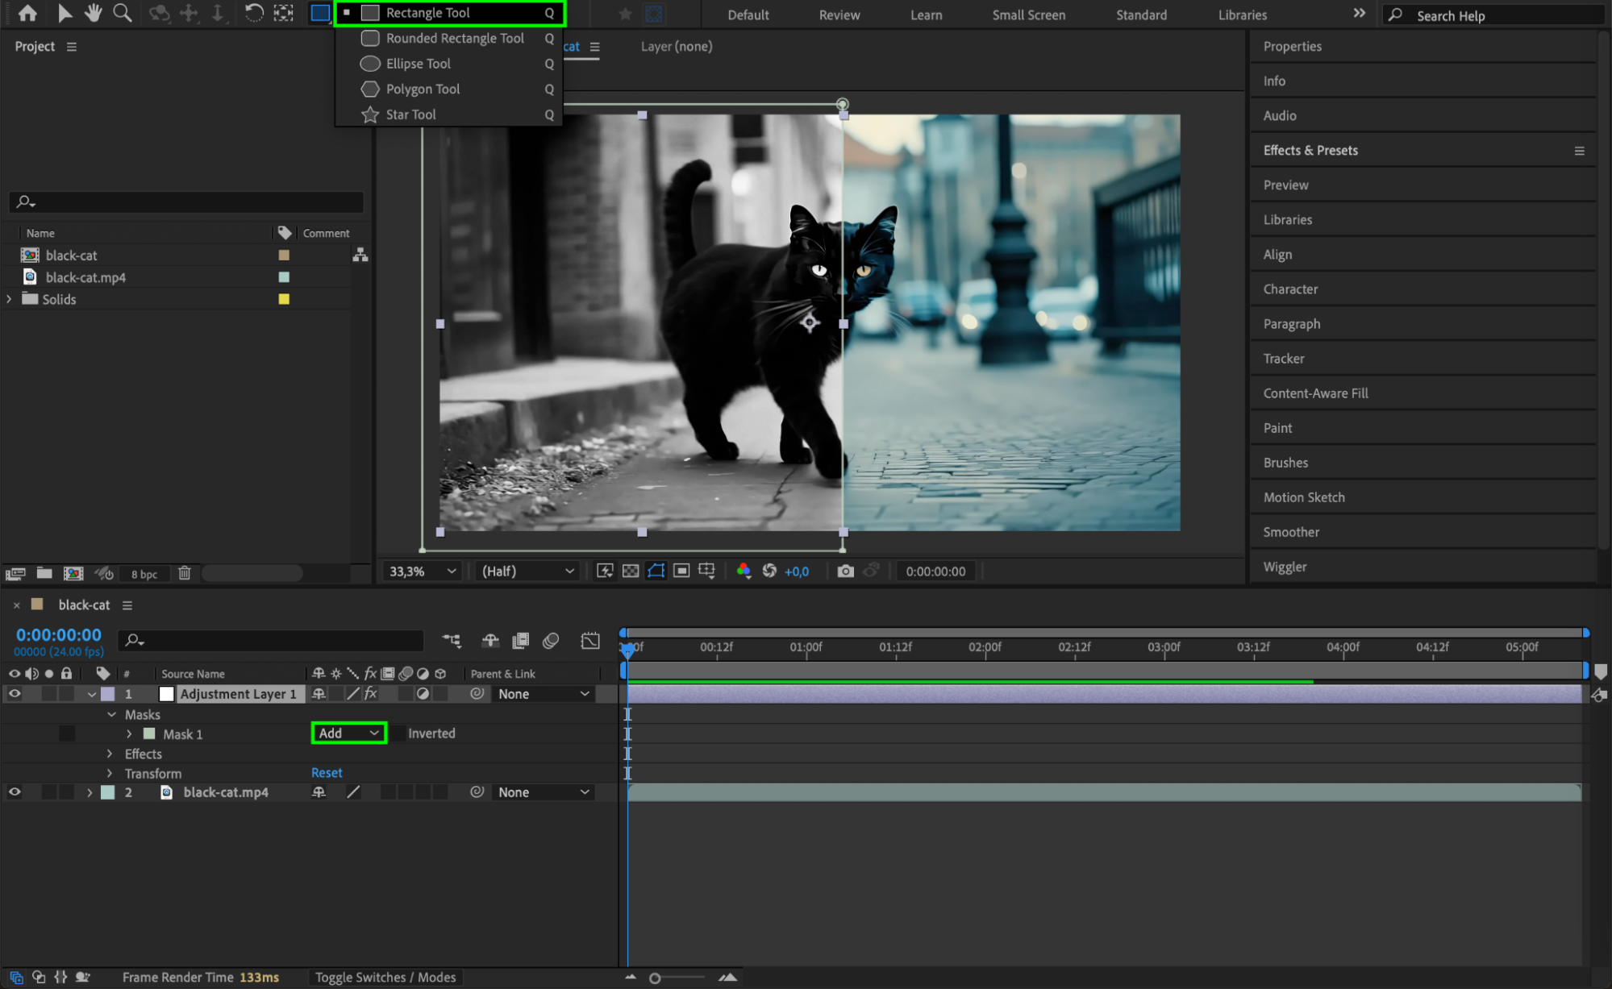
Task: Create new folder in Project panel
Action: tap(44, 573)
